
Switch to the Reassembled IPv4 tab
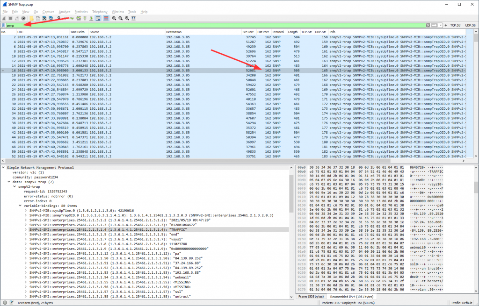352,297
